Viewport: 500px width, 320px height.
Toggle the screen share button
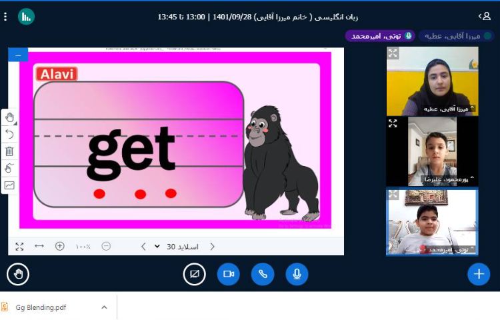point(194,274)
